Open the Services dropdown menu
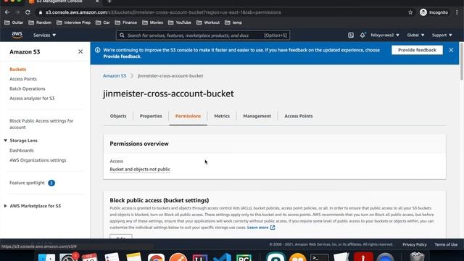The width and height of the screenshot is (464, 261). click(44, 36)
